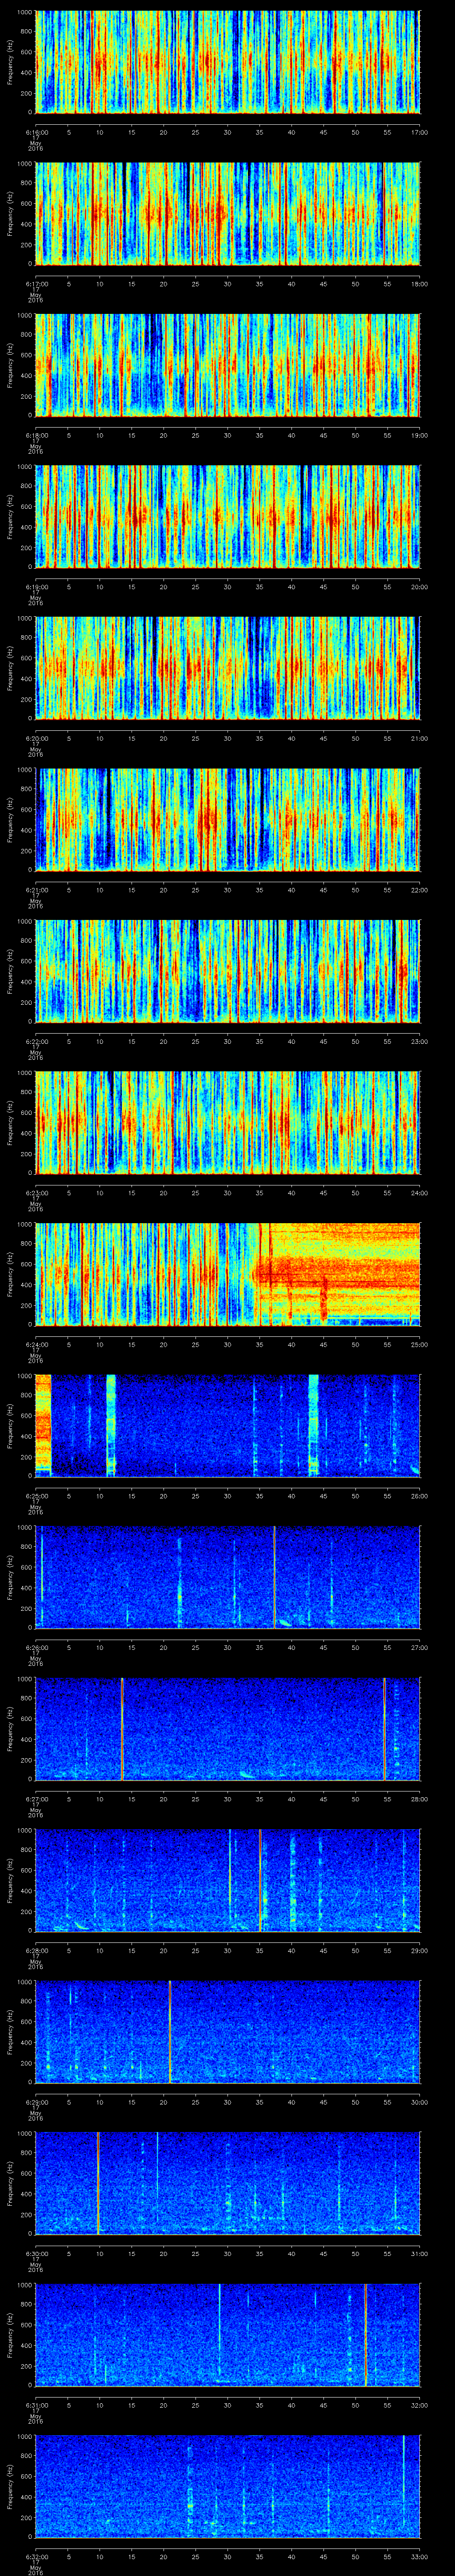
Task: Click the red vertical line in the 6:26 spectrogram
Action: [274, 1577]
